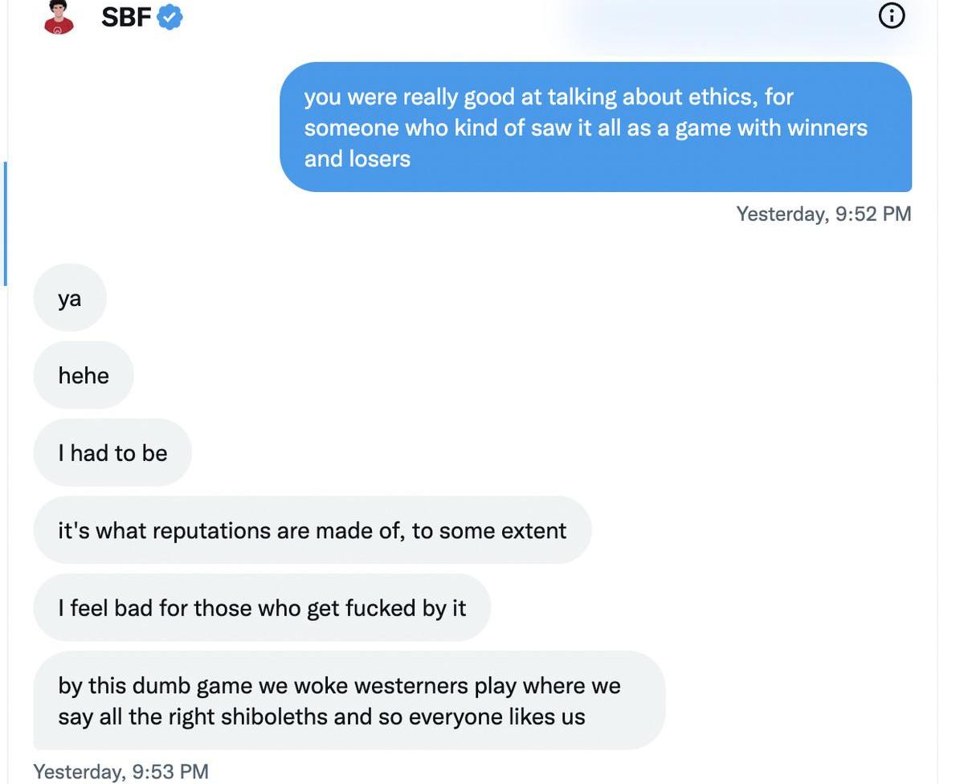Select the "ya" message bubble
This screenshot has width=964, height=784.
click(70, 298)
